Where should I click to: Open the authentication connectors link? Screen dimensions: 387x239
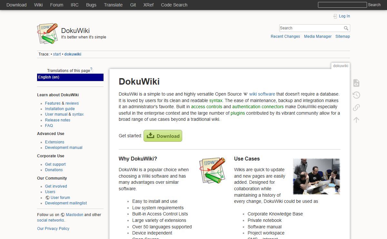click(258, 107)
